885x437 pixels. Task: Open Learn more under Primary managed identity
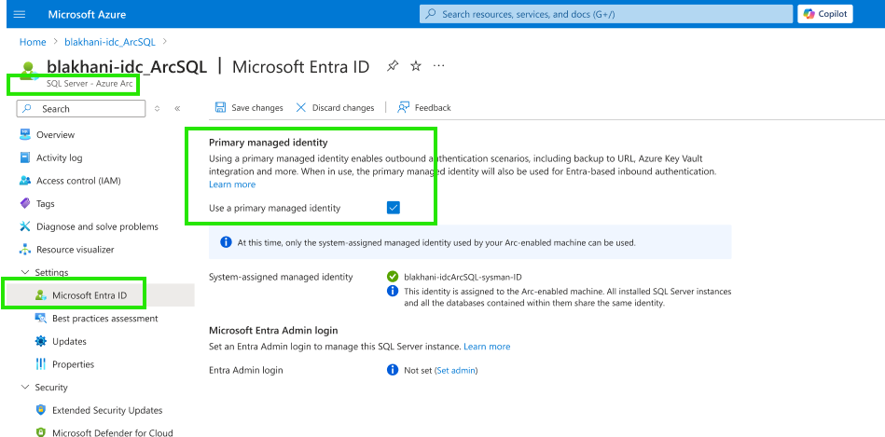click(232, 184)
